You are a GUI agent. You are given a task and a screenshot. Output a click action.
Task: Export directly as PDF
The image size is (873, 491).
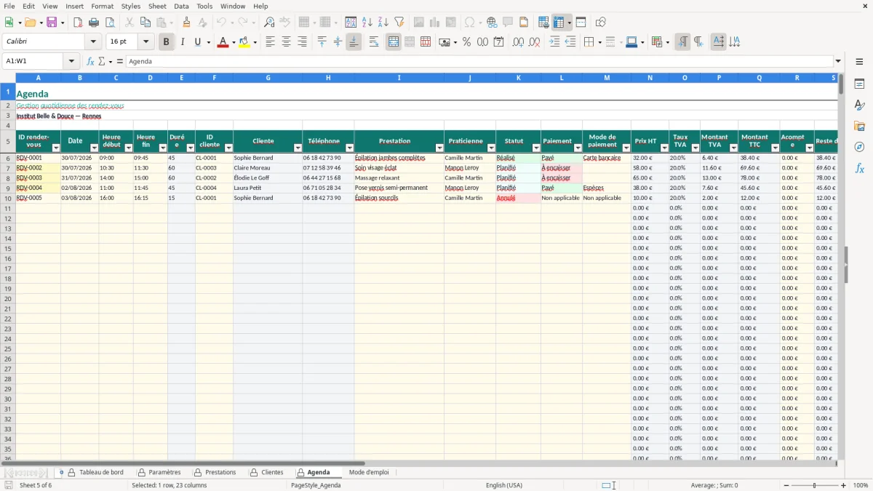click(x=78, y=23)
